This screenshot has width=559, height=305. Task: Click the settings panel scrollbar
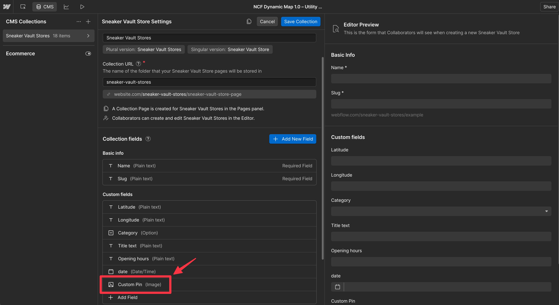pos(323,158)
